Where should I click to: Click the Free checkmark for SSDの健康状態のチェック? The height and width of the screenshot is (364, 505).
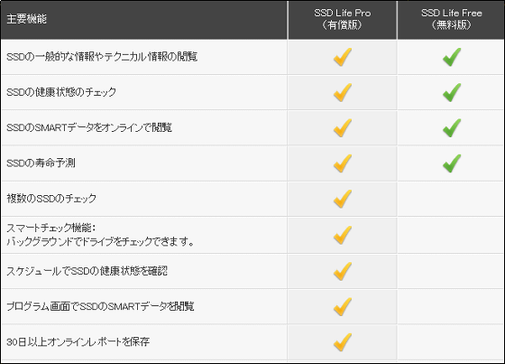point(452,92)
